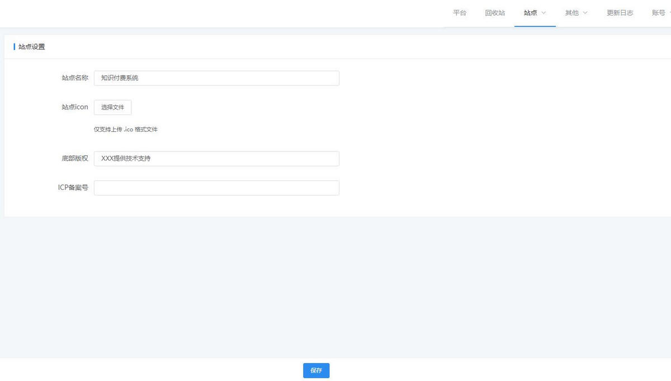The width and height of the screenshot is (671, 381).
Task: Click the 站点名称 field label
Action: point(74,78)
